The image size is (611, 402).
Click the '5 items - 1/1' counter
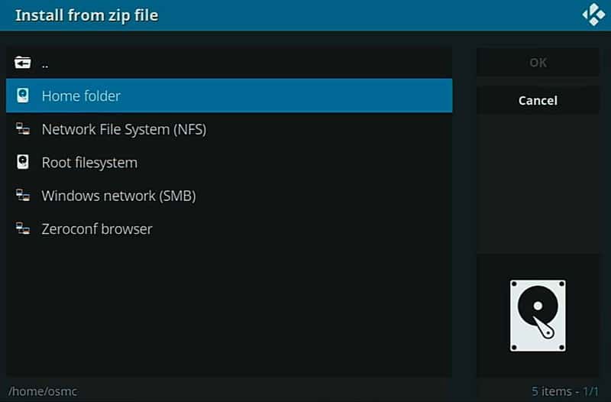click(564, 391)
